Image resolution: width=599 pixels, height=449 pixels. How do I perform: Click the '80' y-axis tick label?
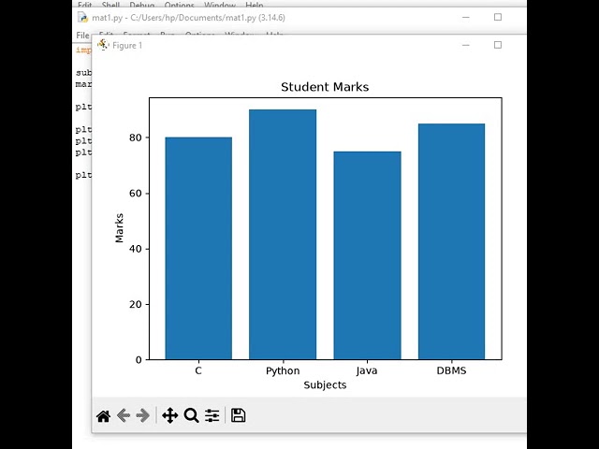click(x=136, y=138)
